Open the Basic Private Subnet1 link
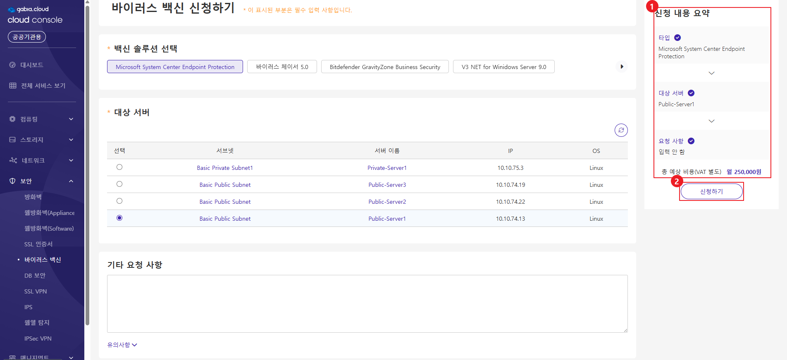The image size is (787, 360). [225, 168]
